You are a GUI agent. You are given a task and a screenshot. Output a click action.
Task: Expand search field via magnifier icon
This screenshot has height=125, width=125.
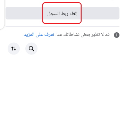31,49
